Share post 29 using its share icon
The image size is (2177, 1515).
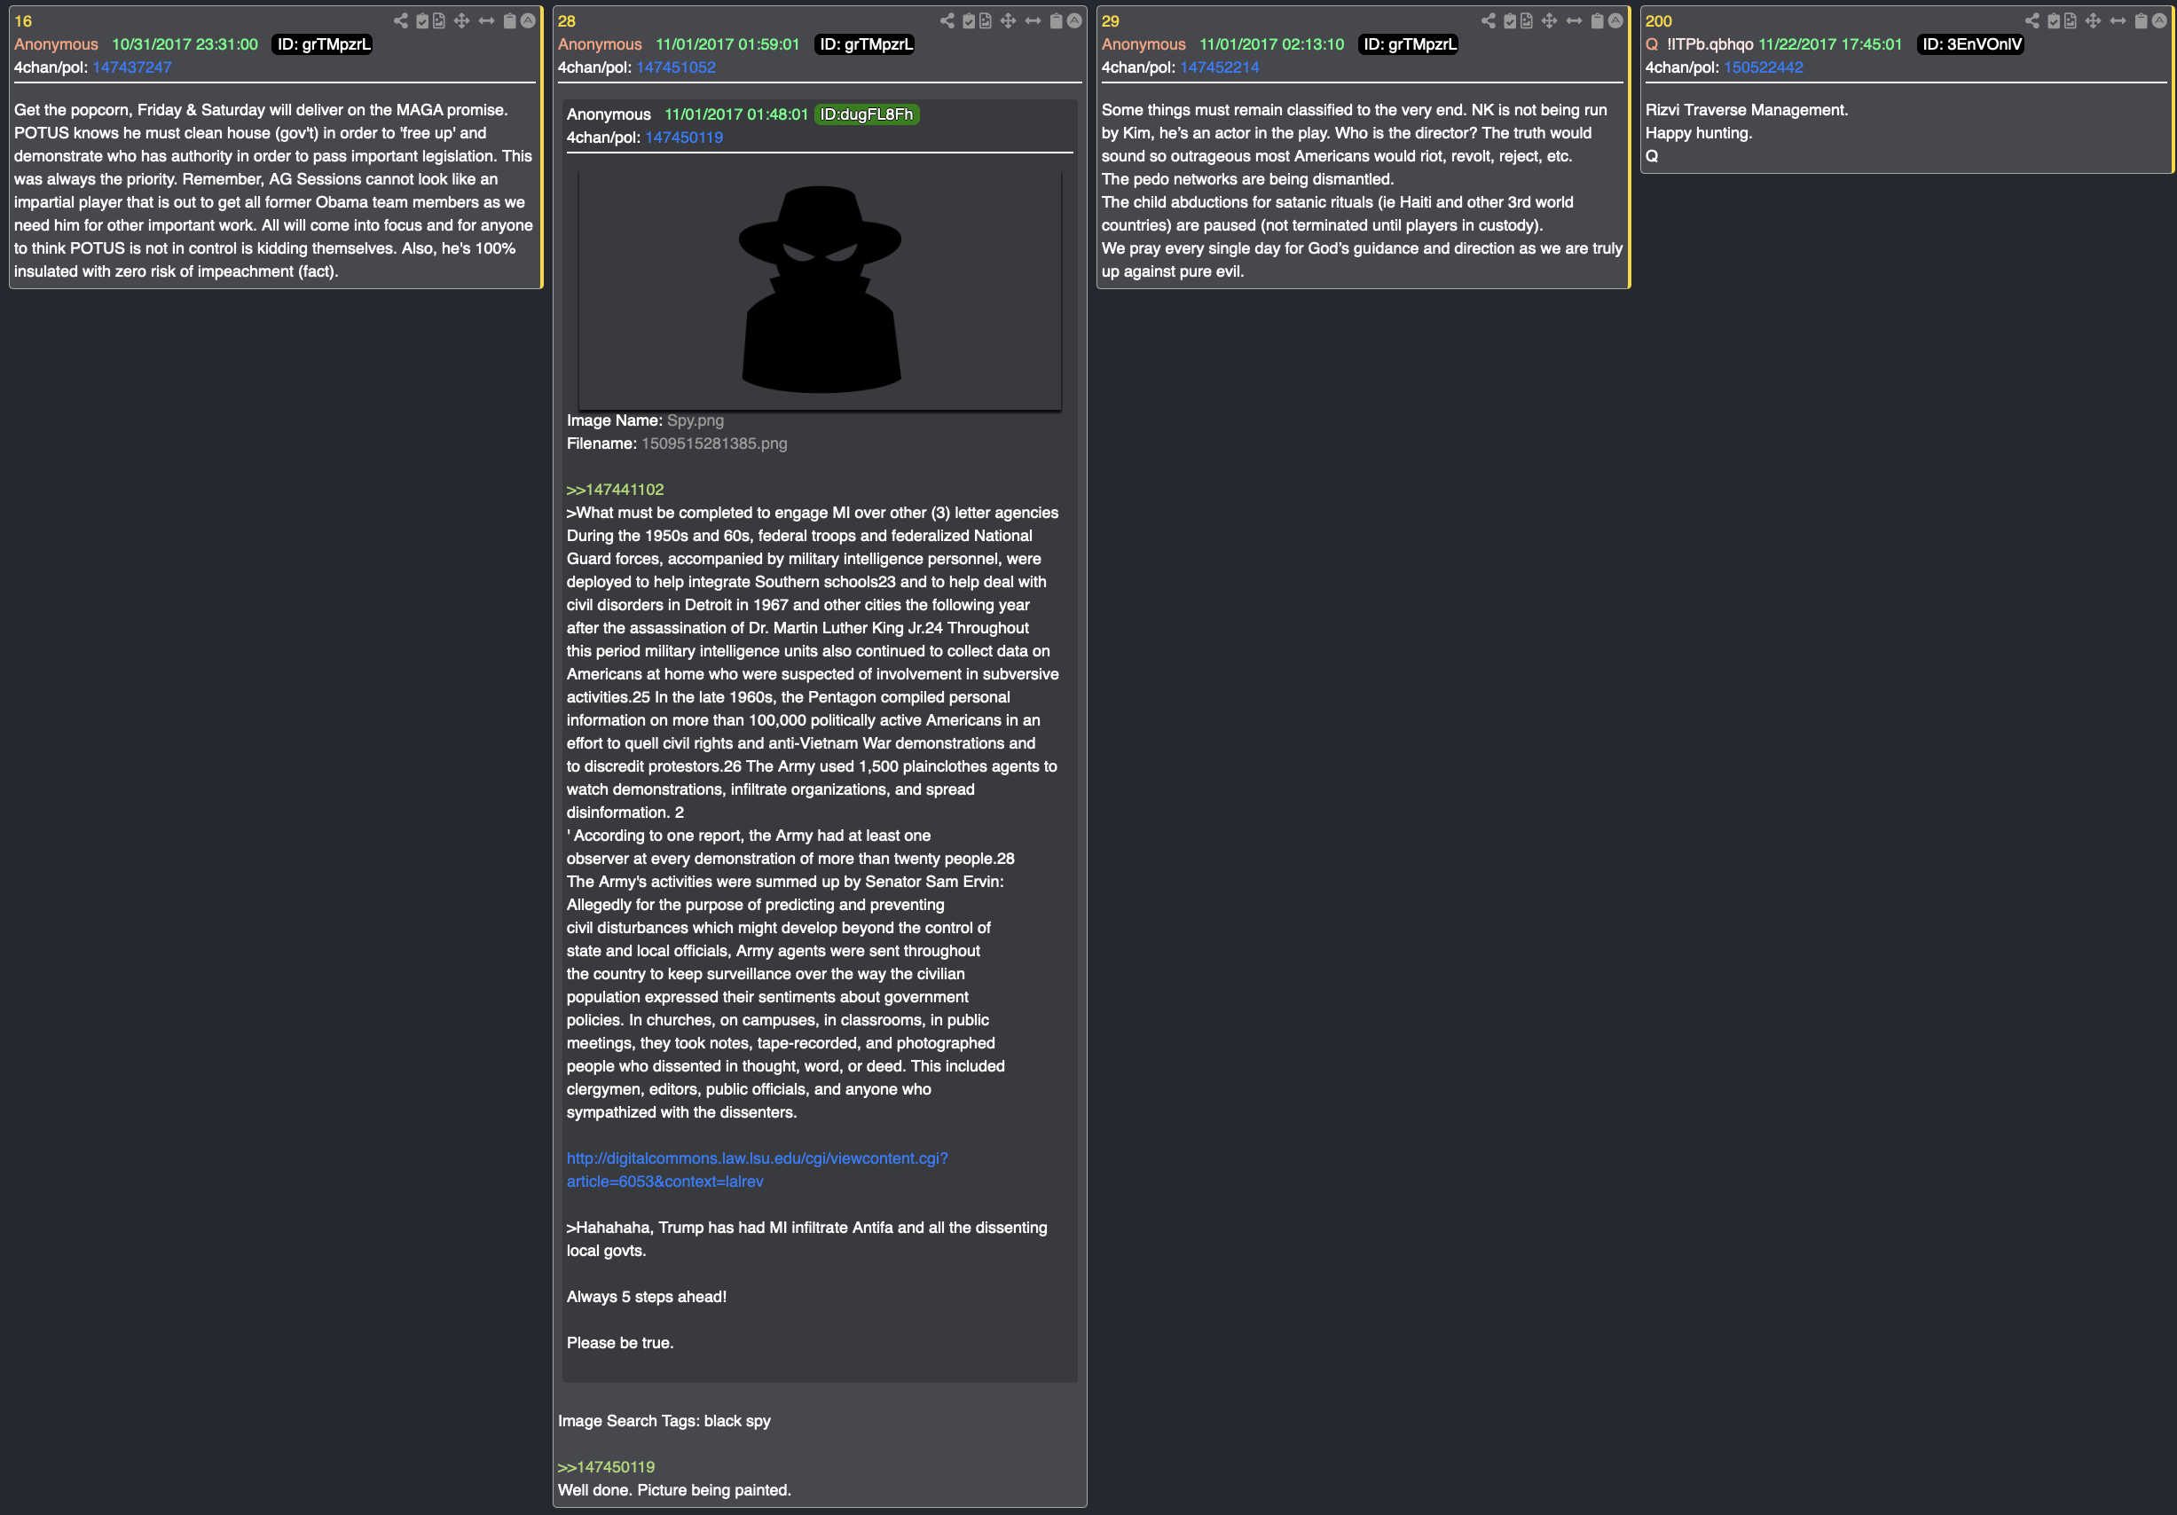pyautogui.click(x=1489, y=21)
